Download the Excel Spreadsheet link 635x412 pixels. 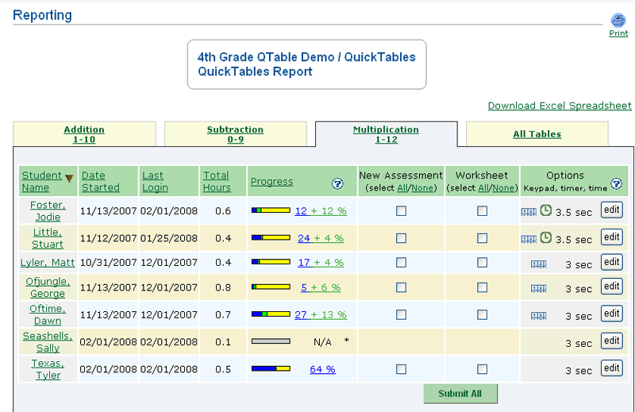tap(559, 106)
